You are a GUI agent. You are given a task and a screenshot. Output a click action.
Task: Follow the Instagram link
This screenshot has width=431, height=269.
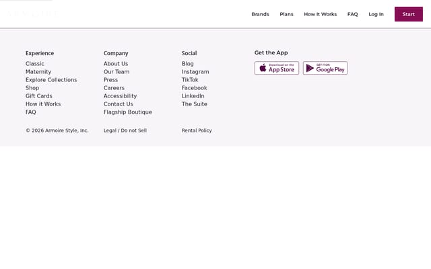click(x=195, y=72)
